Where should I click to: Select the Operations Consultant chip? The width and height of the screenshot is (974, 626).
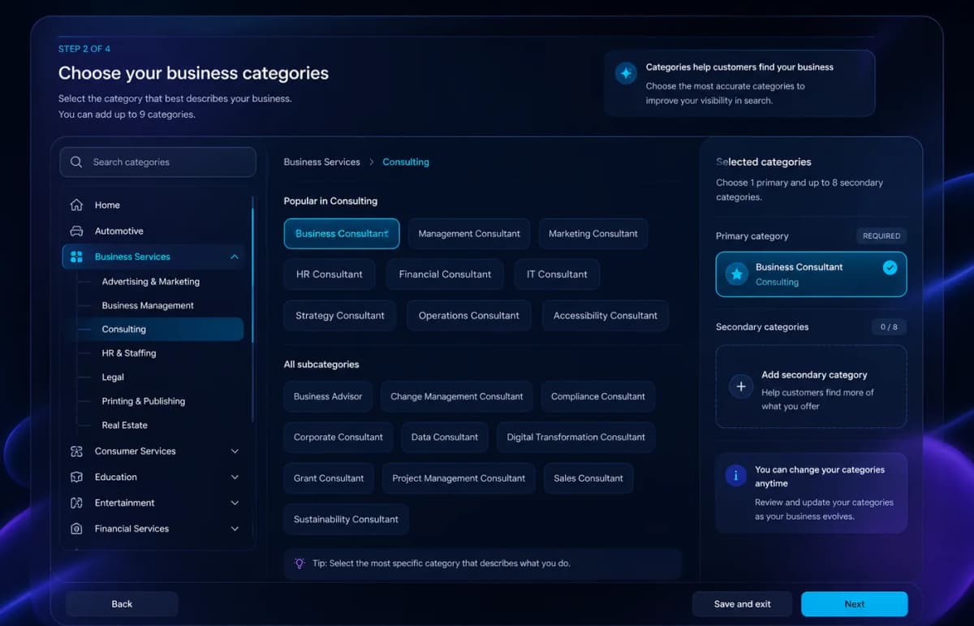point(469,316)
